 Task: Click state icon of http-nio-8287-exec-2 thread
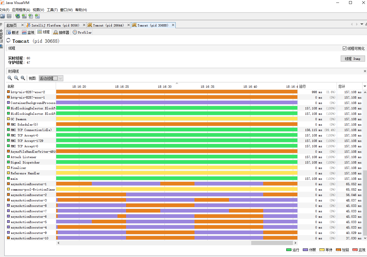[9, 92]
